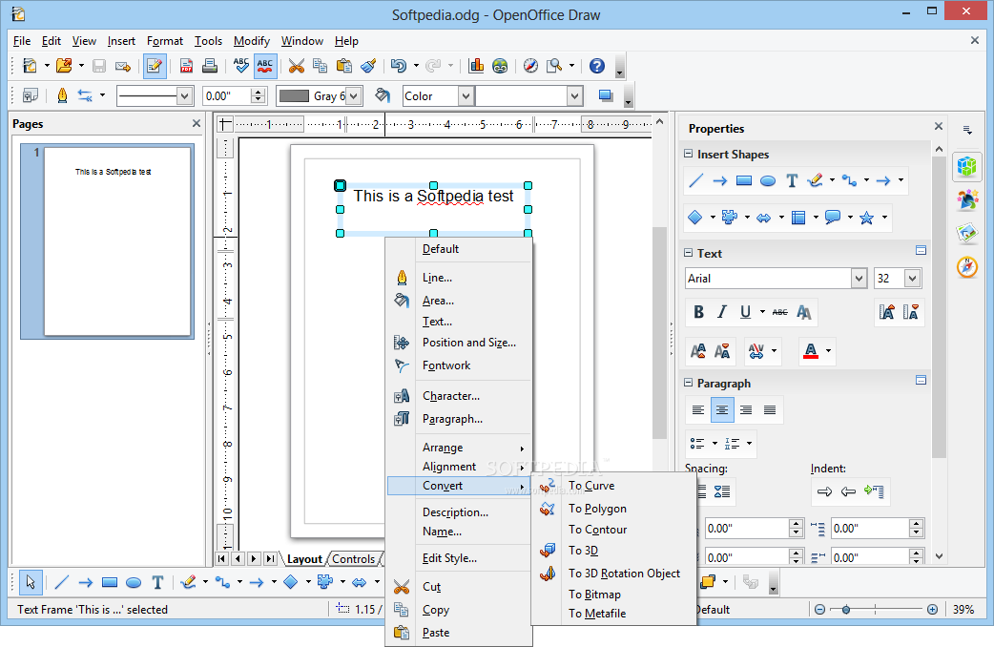Set paragraph alignment to centered
The height and width of the screenshot is (647, 994).
722,409
